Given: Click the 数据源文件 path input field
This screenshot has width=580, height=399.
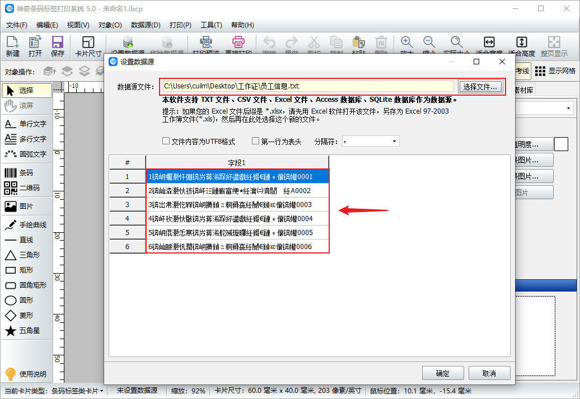Looking at the screenshot, I should [307, 86].
